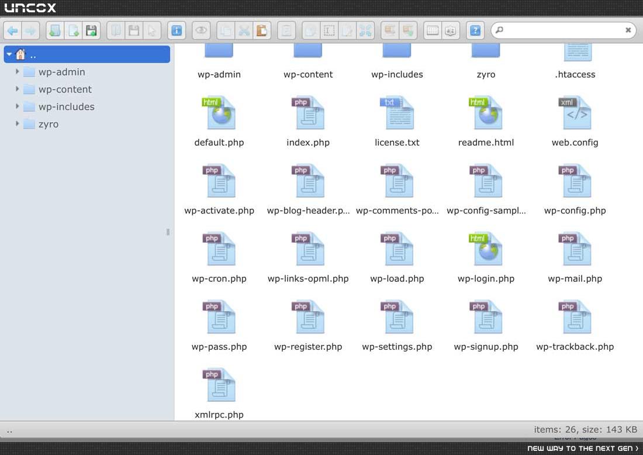Select wp-admin in the folder tree
The image size is (643, 455).
point(62,72)
